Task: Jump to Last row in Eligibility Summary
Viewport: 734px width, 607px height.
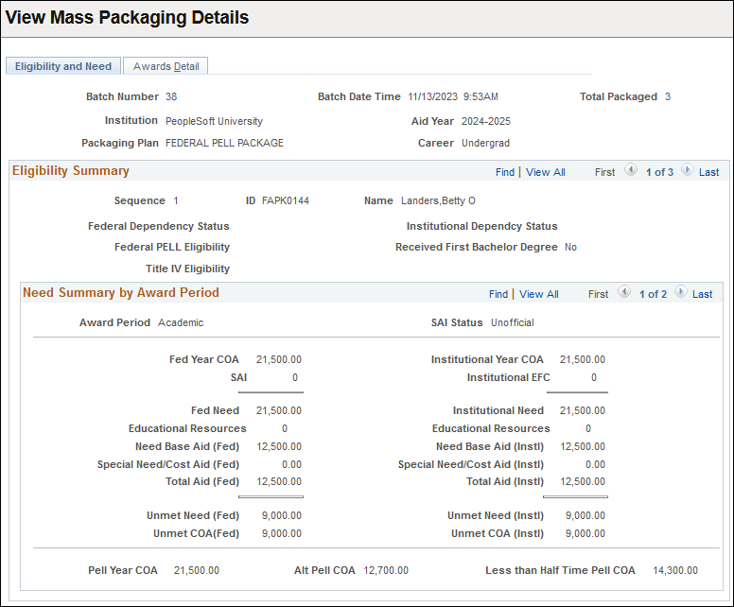Action: (709, 172)
